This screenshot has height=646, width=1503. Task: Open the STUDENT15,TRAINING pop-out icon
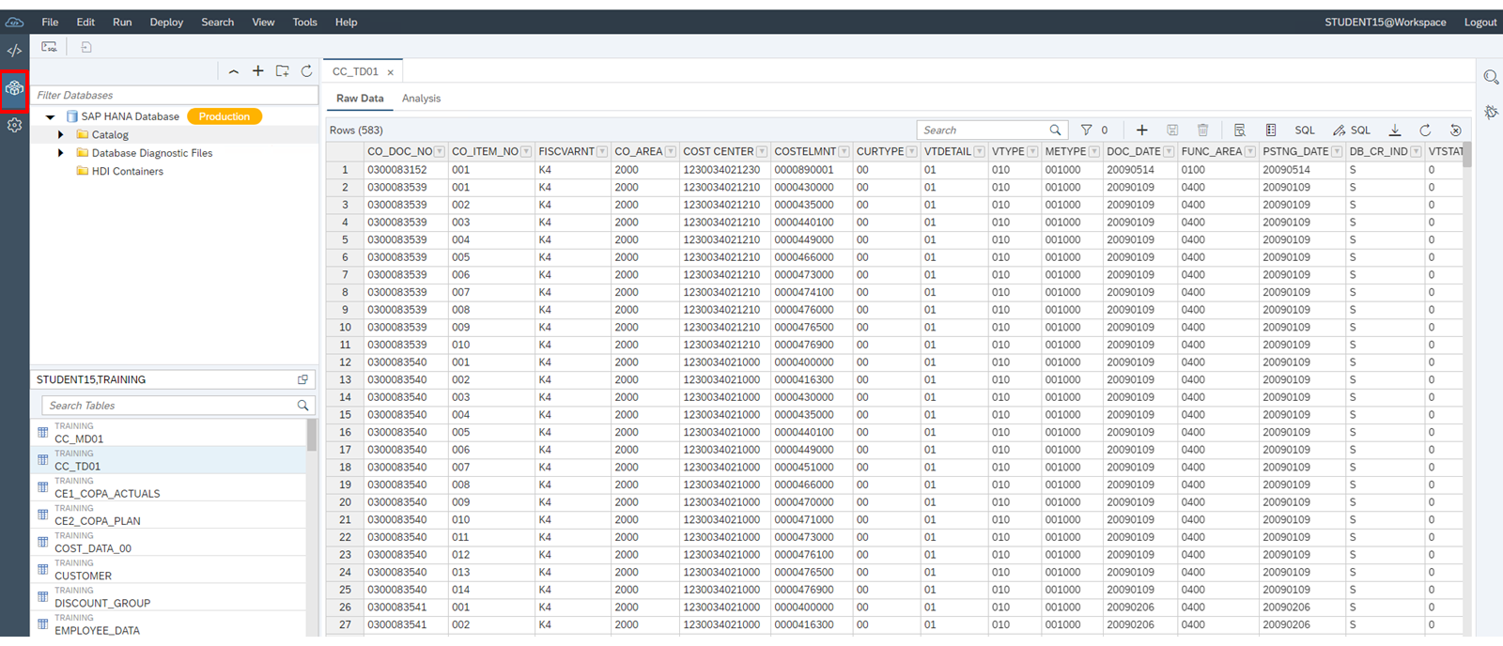click(x=302, y=379)
